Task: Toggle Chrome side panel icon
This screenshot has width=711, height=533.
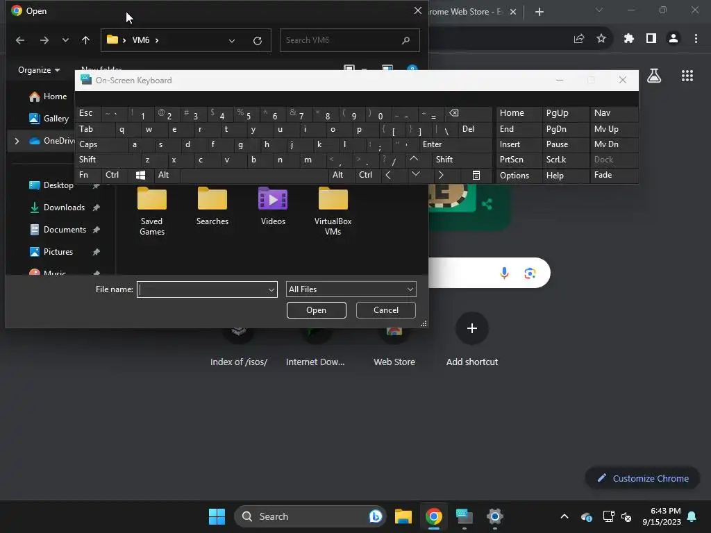Action: [651, 39]
